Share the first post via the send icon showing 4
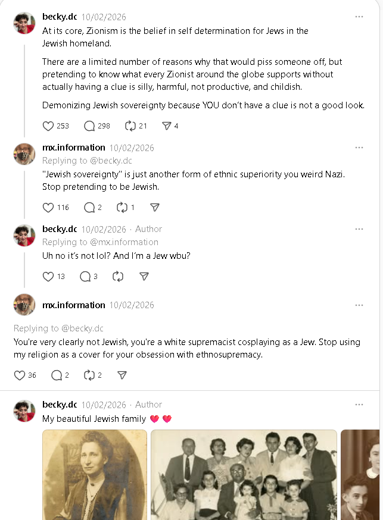This screenshot has width=383, height=520. coord(166,126)
